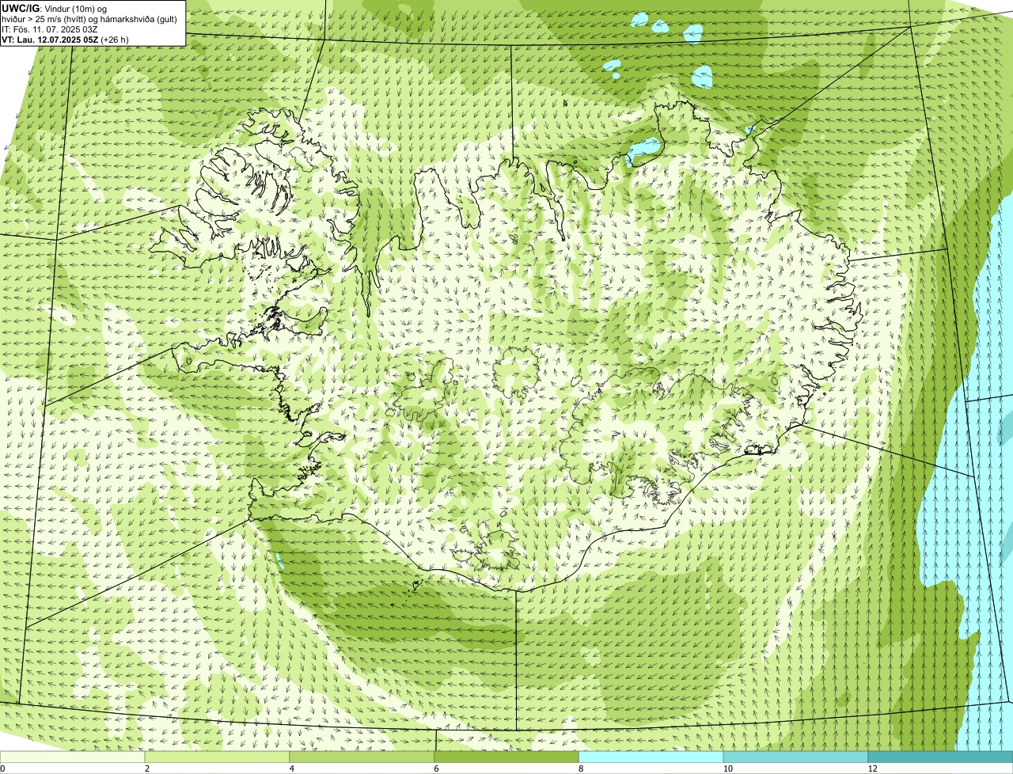Click the light green 2–4 m/s color bar segment
This screenshot has width=1013, height=774.
[218, 757]
